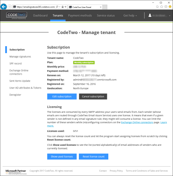The image size is (173, 176).
Task: Follow the Learn more link
Action: tap(164, 122)
